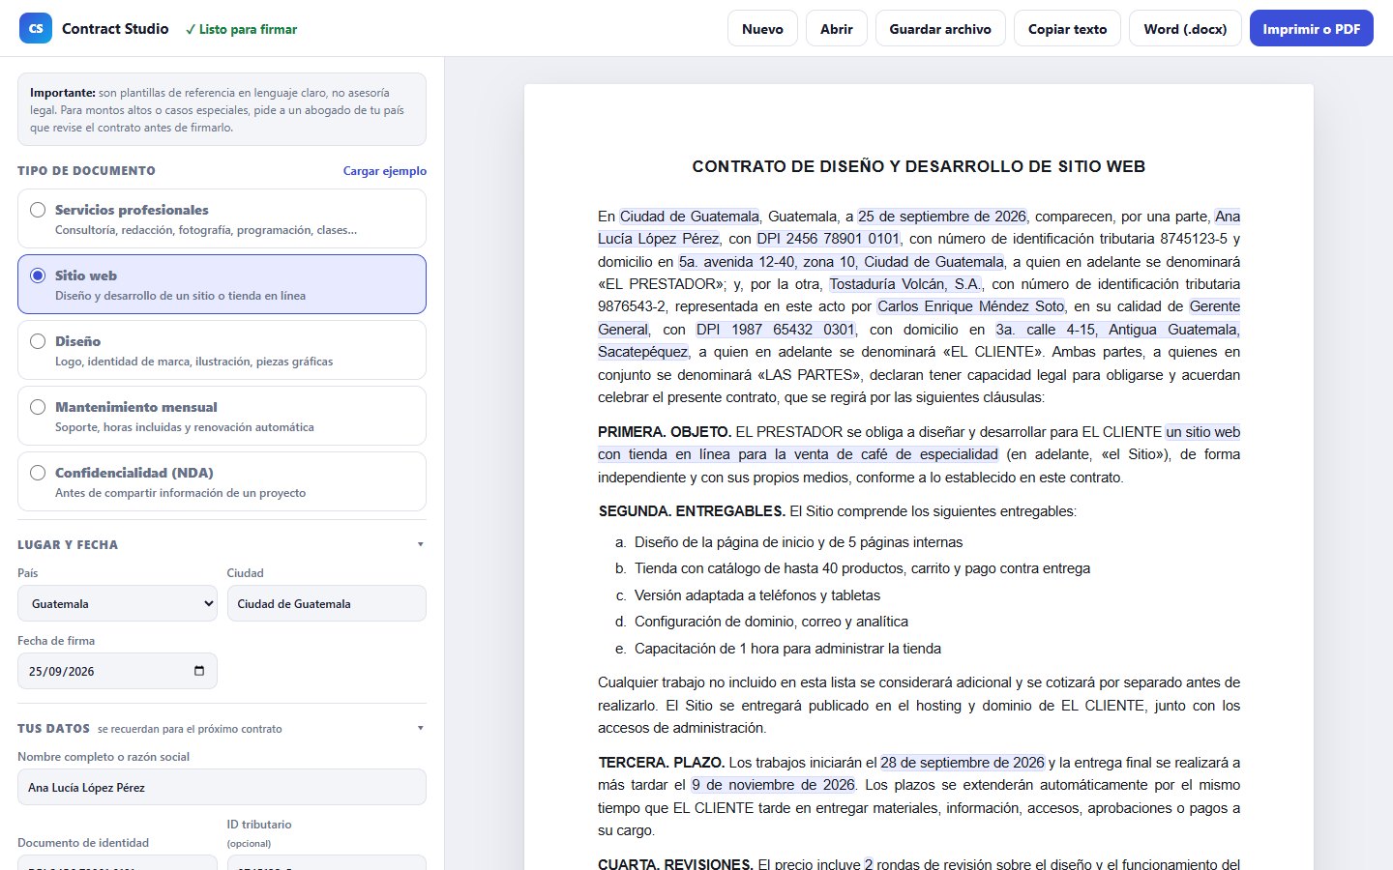This screenshot has height=870, width=1393.
Task: Click highlighted '28 de septiembre de 2026' date
Action: (963, 763)
